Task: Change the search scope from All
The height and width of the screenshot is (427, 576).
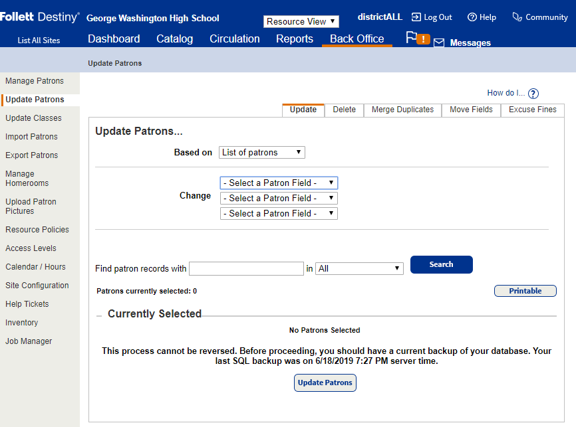Action: click(x=359, y=268)
